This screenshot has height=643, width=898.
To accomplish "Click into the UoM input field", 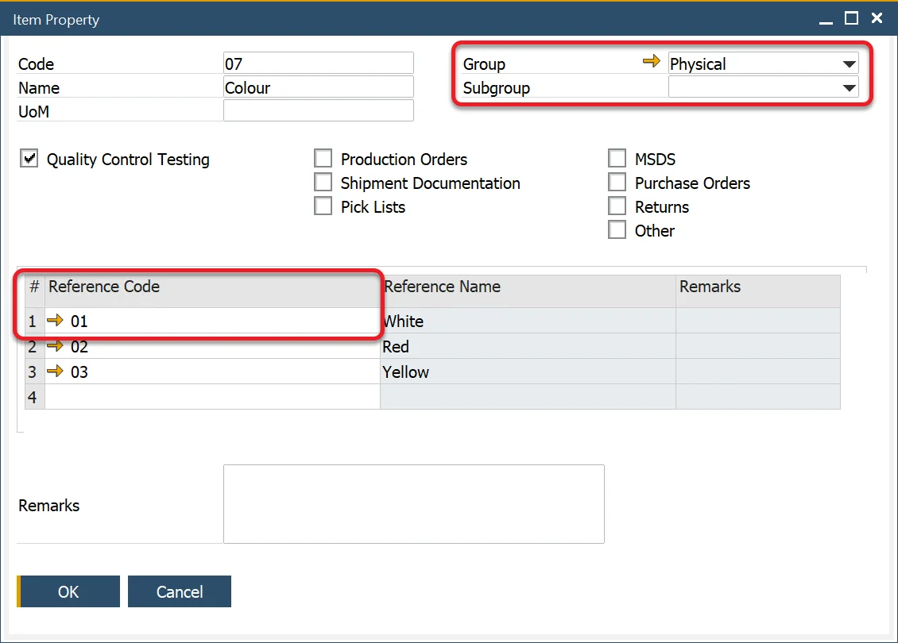I will (x=318, y=111).
